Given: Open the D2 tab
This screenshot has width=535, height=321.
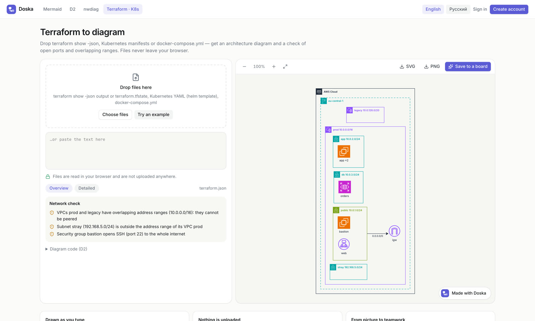Looking at the screenshot, I should pos(73,9).
